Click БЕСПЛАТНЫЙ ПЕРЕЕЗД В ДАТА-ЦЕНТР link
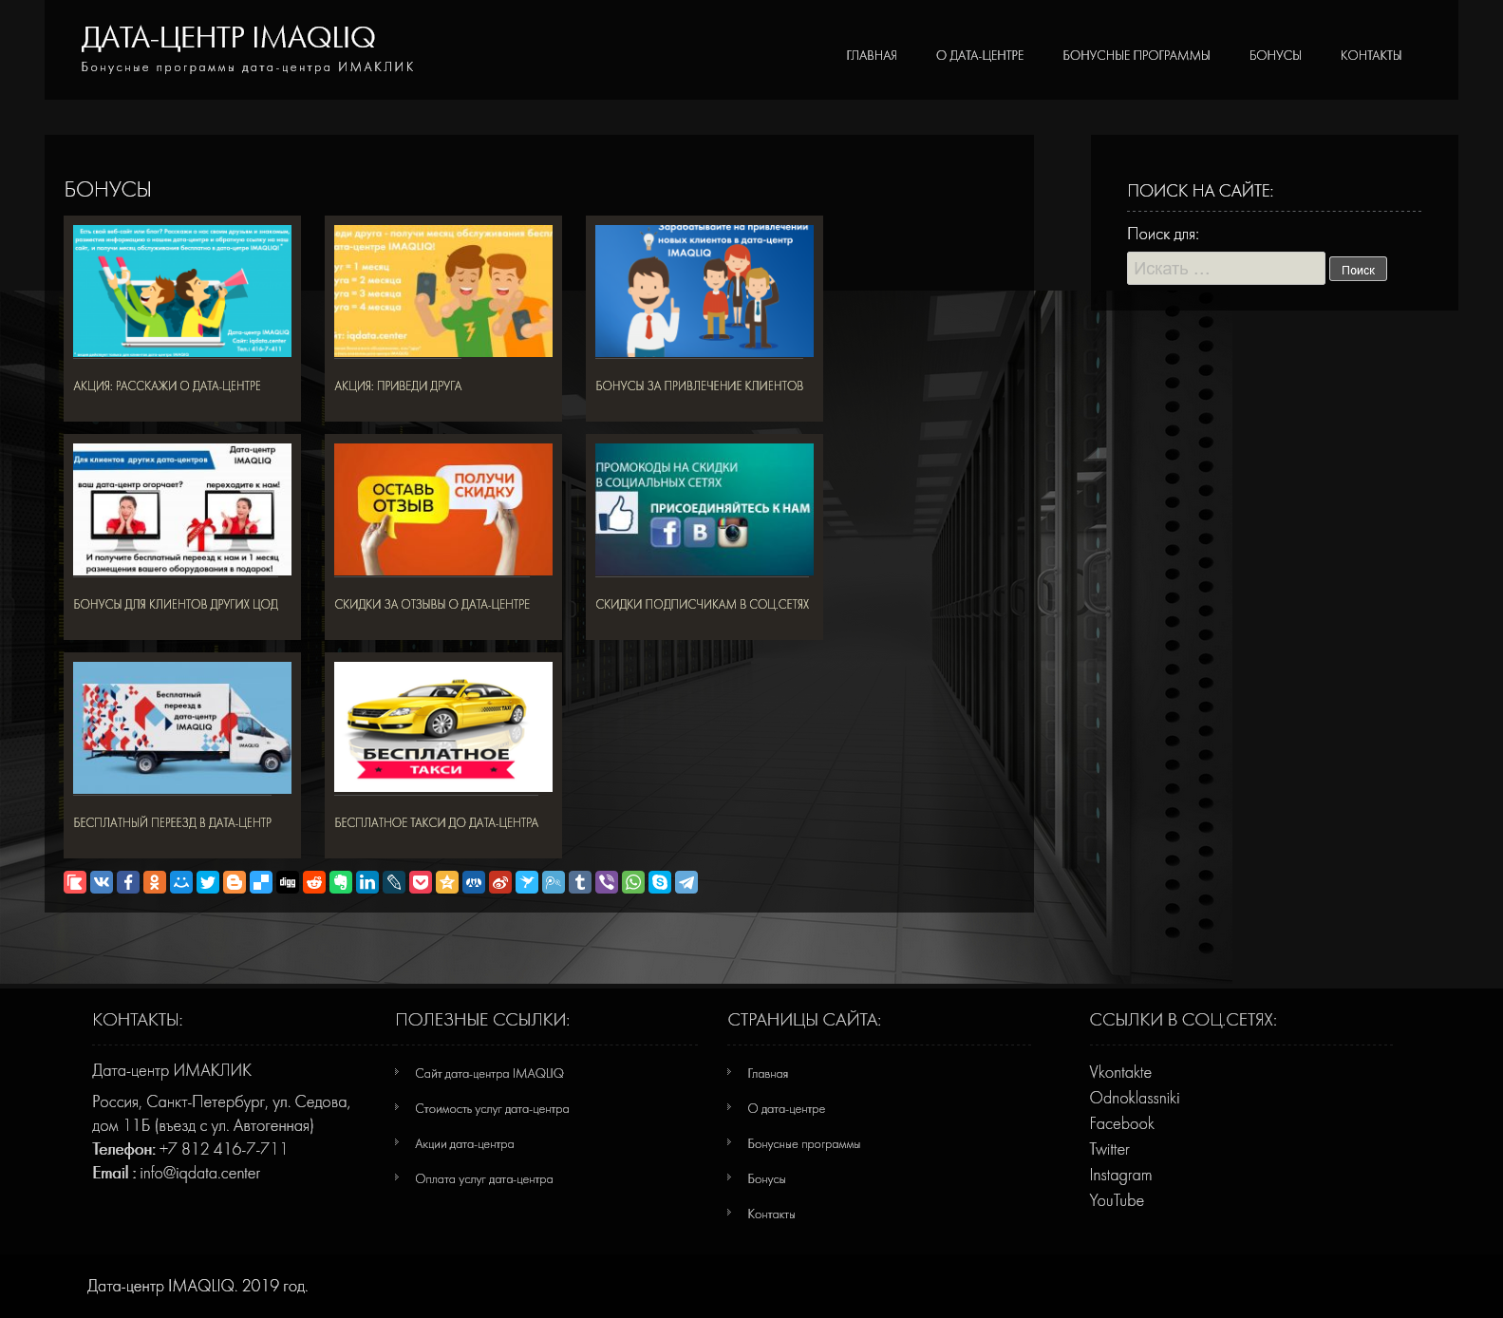1503x1318 pixels. click(173, 822)
